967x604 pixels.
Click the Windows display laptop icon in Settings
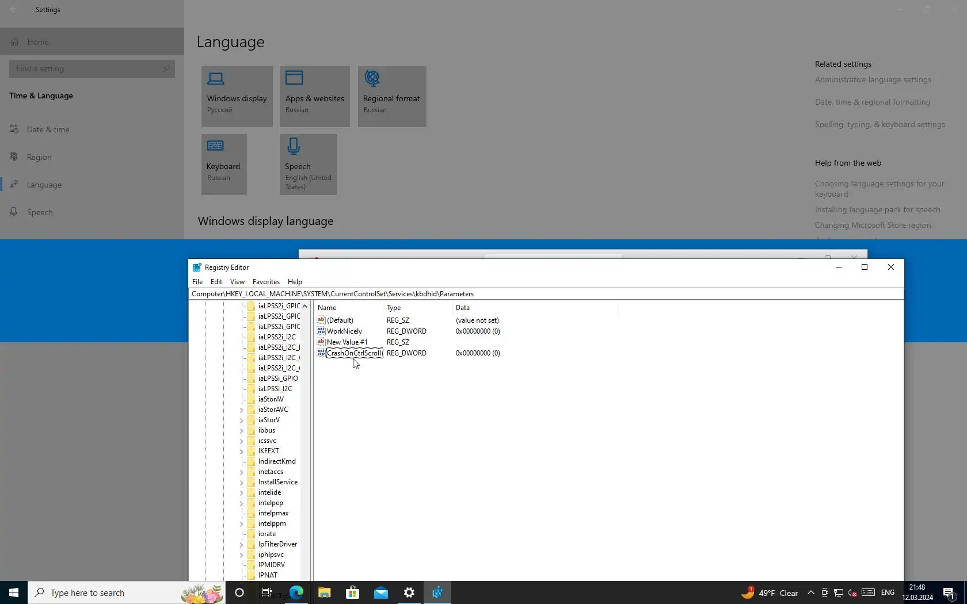pyautogui.click(x=216, y=78)
